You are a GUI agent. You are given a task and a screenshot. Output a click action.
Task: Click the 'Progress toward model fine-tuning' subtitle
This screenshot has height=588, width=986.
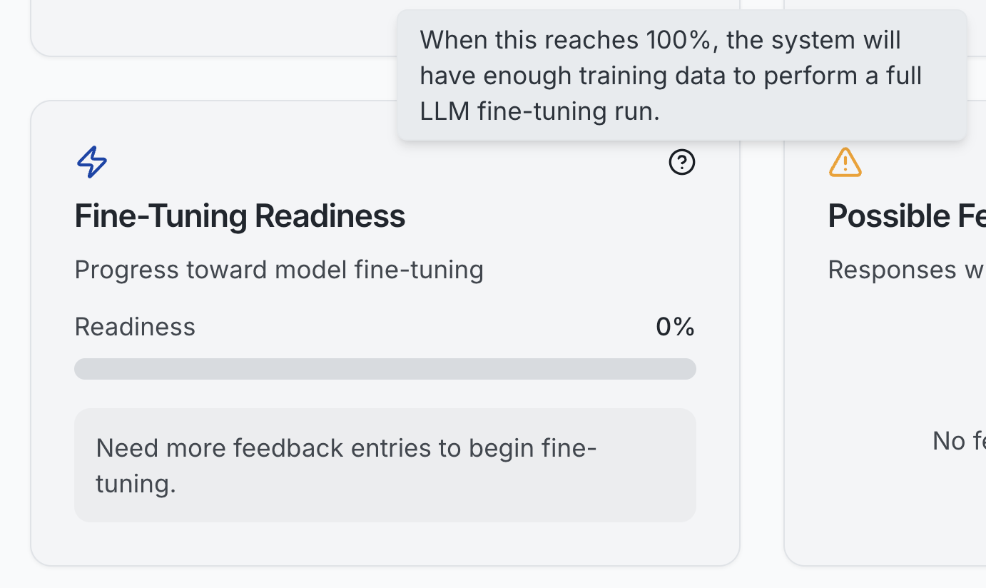pyautogui.click(x=279, y=270)
